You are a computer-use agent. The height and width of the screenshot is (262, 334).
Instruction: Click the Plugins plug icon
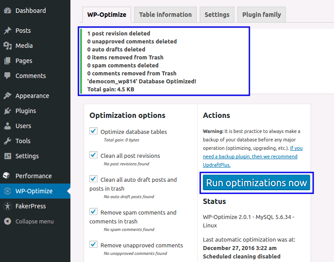8,111
